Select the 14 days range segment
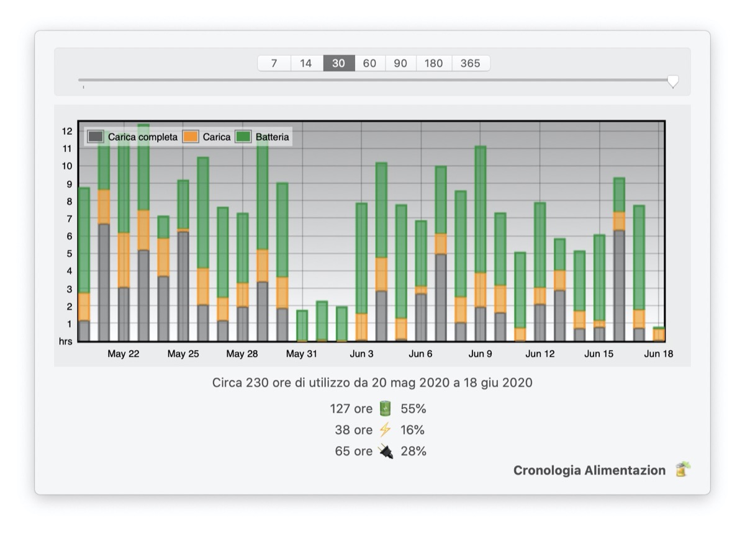The height and width of the screenshot is (533, 745). pos(307,63)
